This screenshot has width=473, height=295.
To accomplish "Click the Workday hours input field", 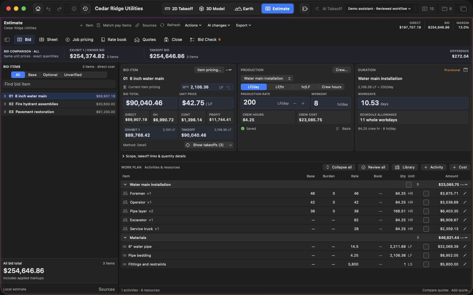I will click(331, 103).
